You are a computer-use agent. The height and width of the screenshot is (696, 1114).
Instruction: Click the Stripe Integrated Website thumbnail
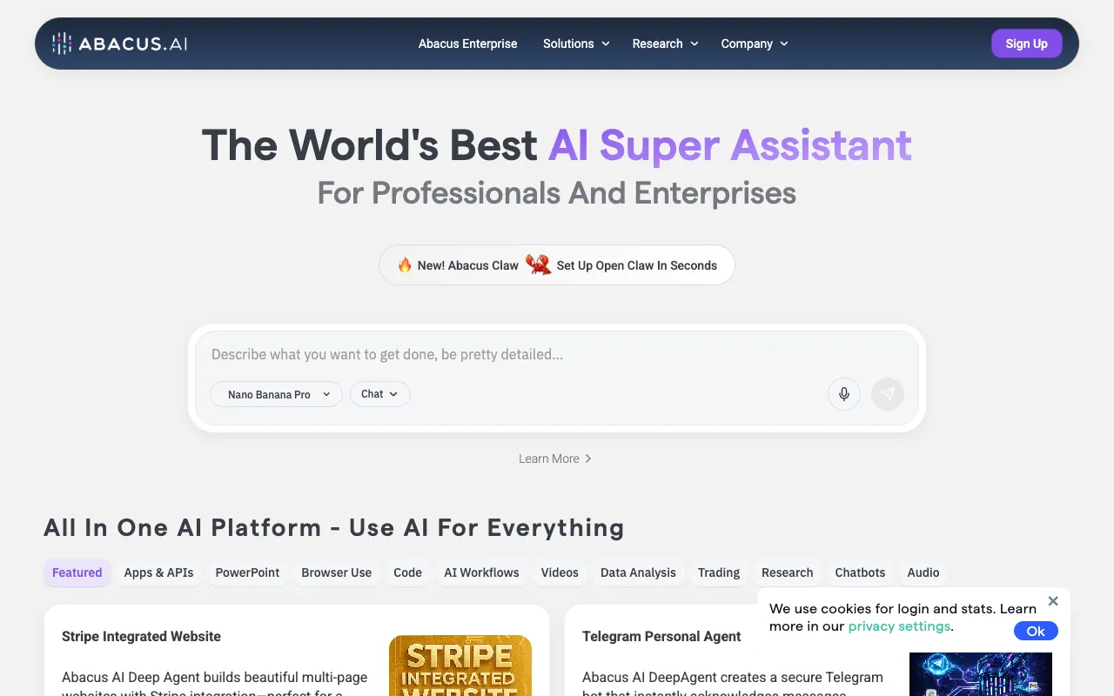point(460,666)
